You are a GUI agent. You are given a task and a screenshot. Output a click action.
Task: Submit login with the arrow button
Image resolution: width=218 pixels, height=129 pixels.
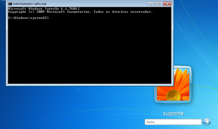point(207,122)
